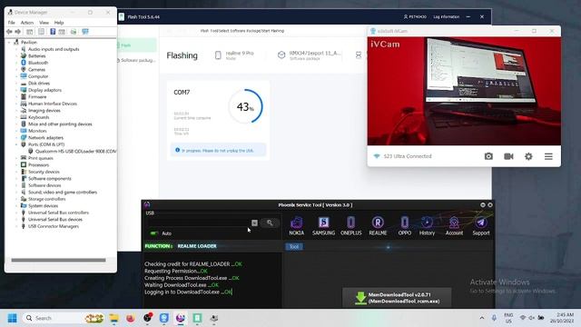Viewport: 581px width, 327px height.
Task: Open the NOKIA section in Phoenix Service Tool
Action: [297, 226]
